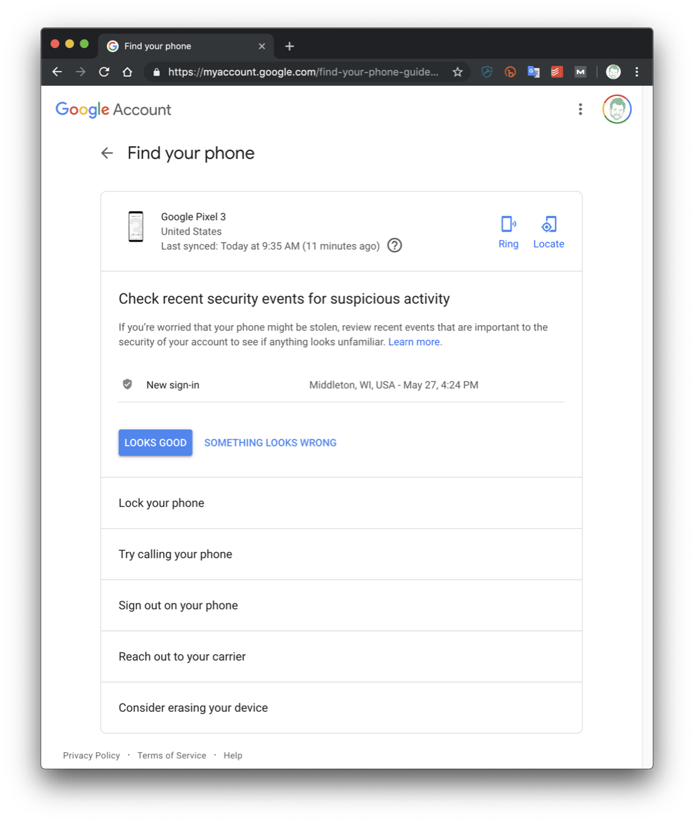Screen dimensions: 694x823
Task: Open the help tooltip next to last synced time
Action: coord(394,245)
